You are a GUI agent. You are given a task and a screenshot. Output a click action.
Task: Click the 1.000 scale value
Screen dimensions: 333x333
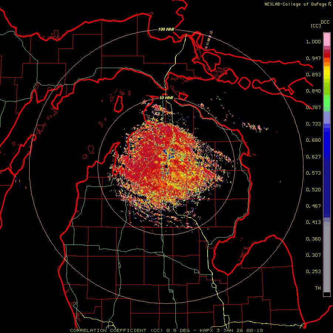coord(313,41)
